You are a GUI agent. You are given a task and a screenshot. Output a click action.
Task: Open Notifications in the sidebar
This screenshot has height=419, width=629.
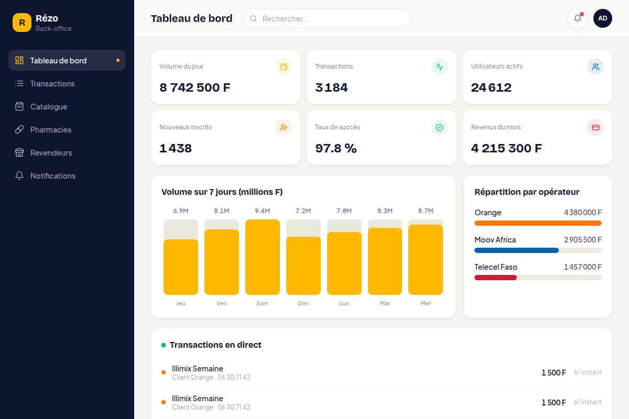coord(67,175)
